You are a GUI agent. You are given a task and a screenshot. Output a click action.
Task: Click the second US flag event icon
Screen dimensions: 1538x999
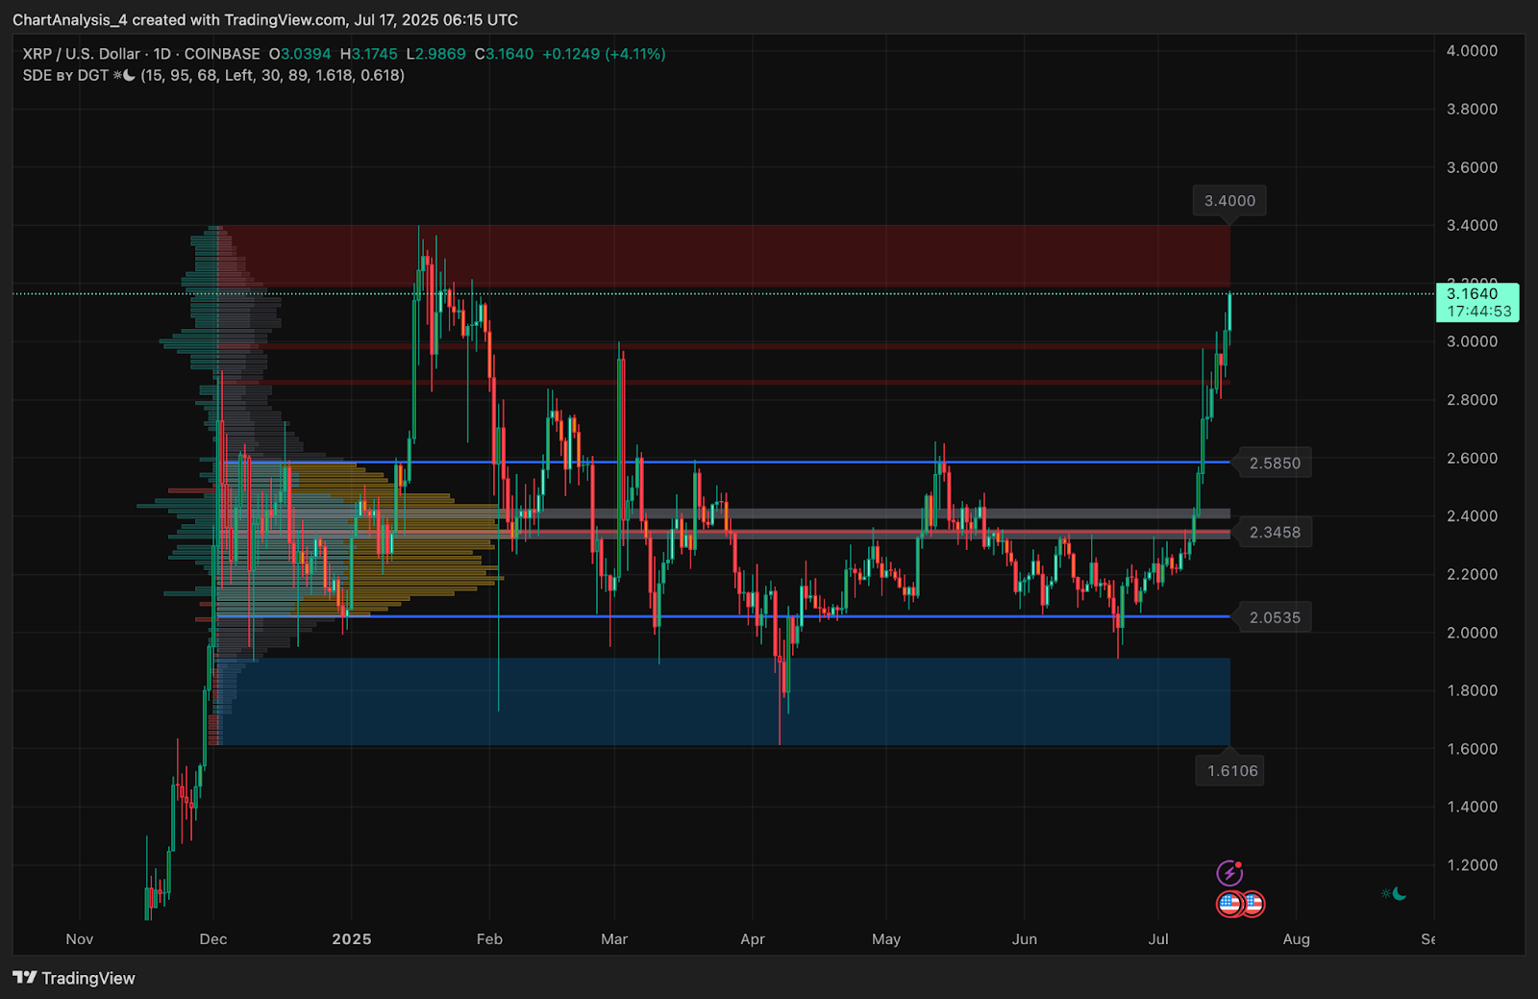point(1253,904)
